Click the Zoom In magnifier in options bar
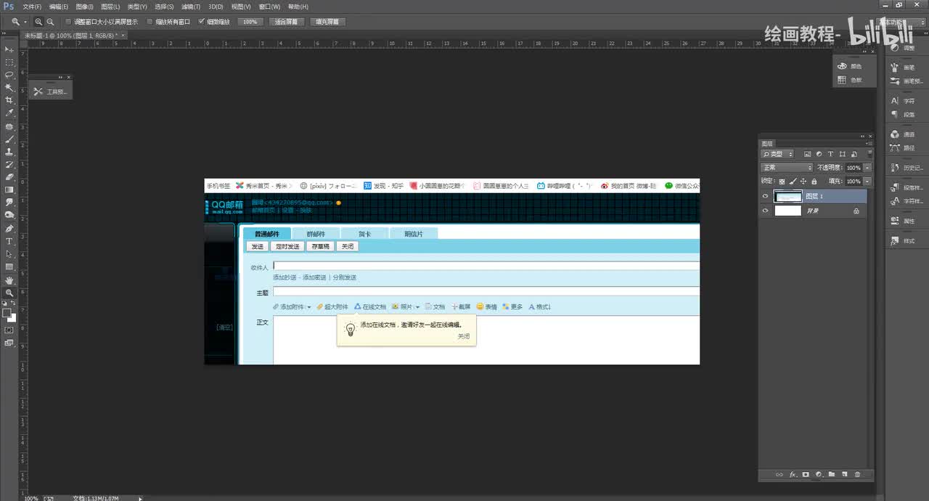Screen dimensions: 929x501 point(38,22)
